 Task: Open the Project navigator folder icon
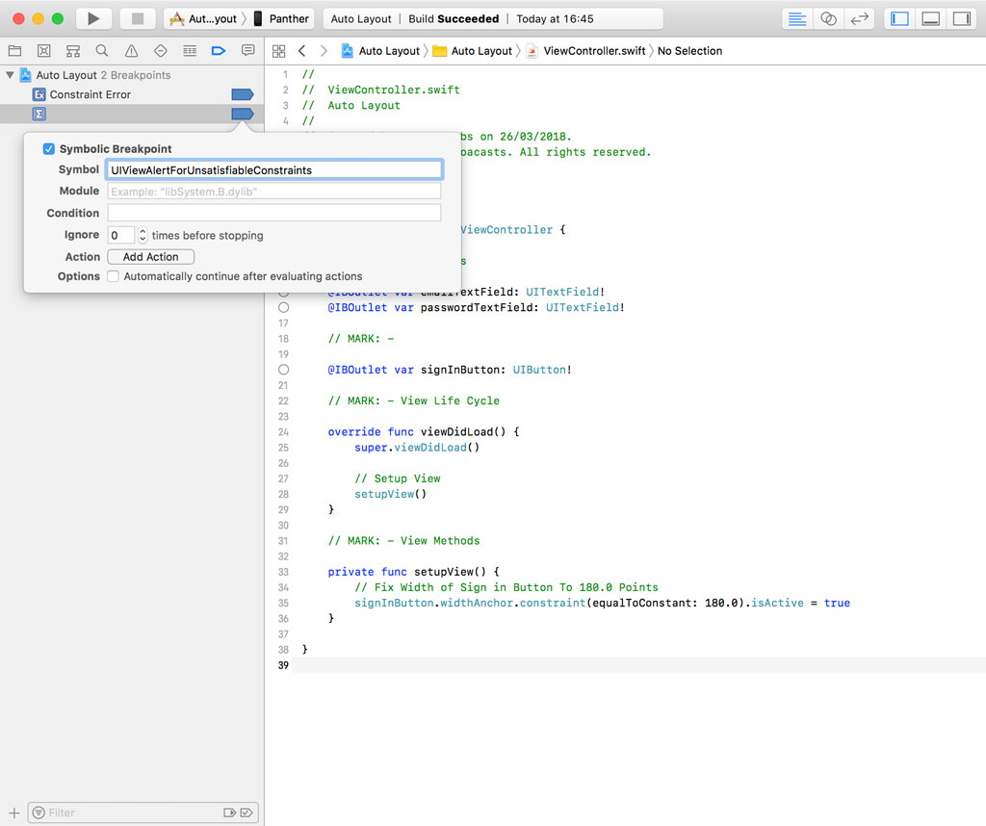[14, 50]
